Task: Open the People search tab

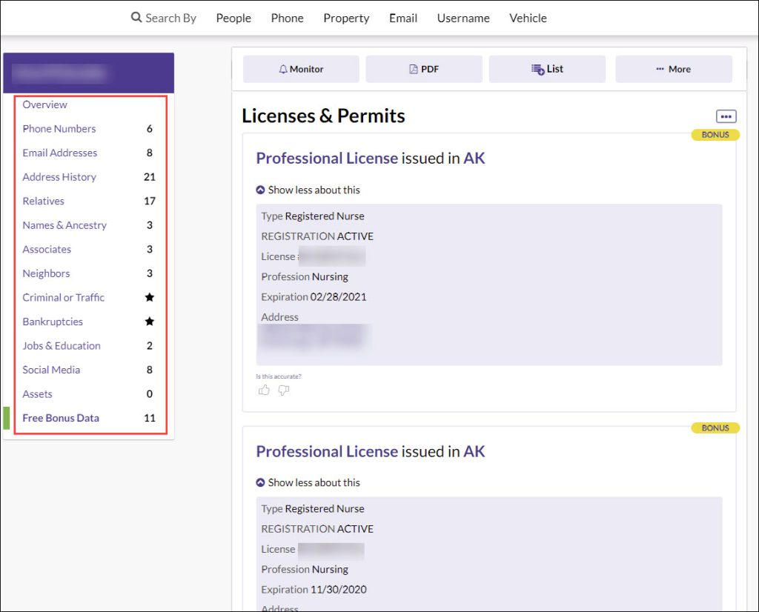Action: point(233,19)
